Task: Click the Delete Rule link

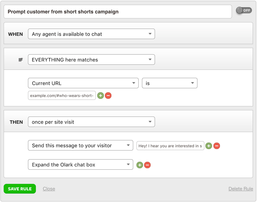Action: (241, 189)
